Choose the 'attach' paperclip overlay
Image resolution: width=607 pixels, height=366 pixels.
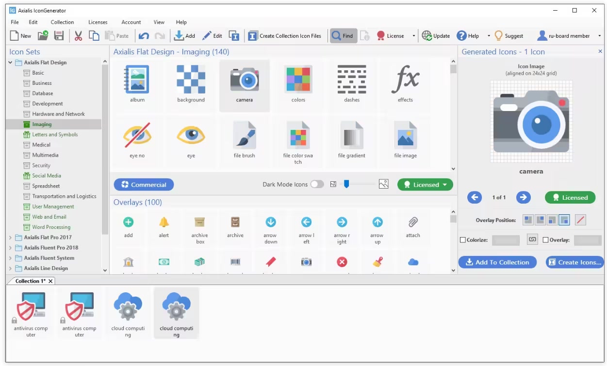coord(413,227)
